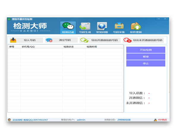
Task: Click the 导出未开通微信的号码 button
Action: [143, 40]
